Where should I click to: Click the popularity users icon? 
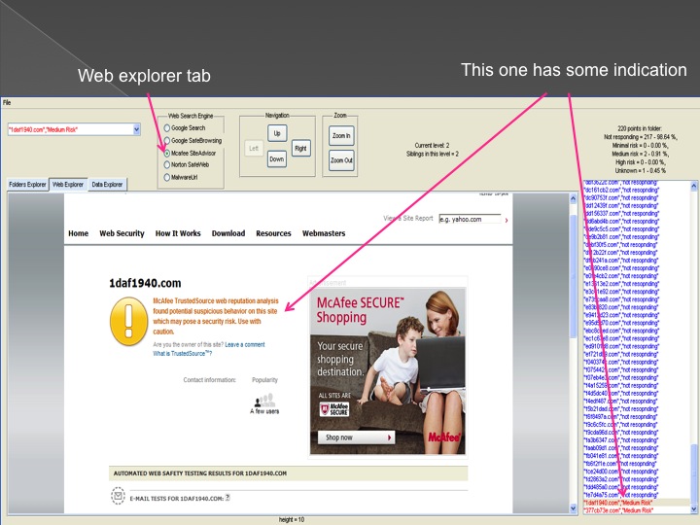click(264, 400)
